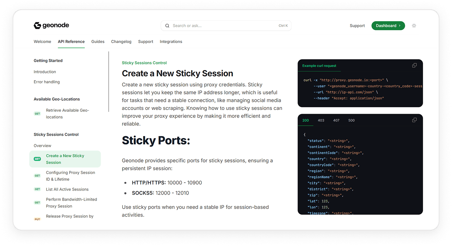Image resolution: width=452 pixels, height=246 pixels.
Task: Click the geonode logo
Action: point(51,26)
